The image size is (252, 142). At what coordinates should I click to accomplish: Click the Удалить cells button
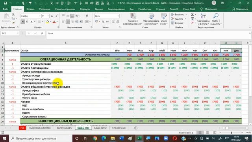tap(178, 19)
